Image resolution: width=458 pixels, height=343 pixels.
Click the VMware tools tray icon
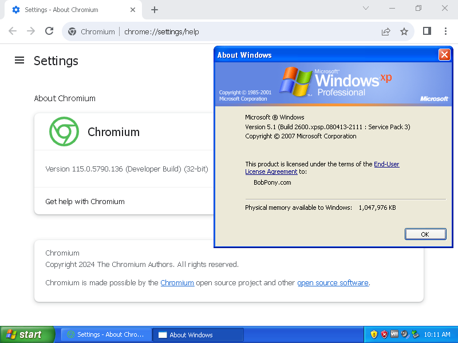pyautogui.click(x=394, y=334)
